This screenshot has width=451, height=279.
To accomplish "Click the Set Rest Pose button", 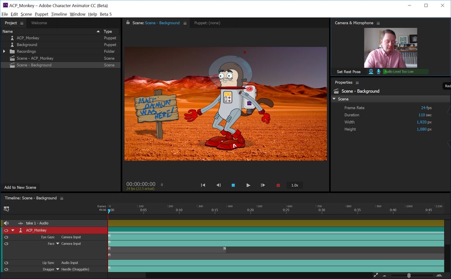I will coord(349,72).
